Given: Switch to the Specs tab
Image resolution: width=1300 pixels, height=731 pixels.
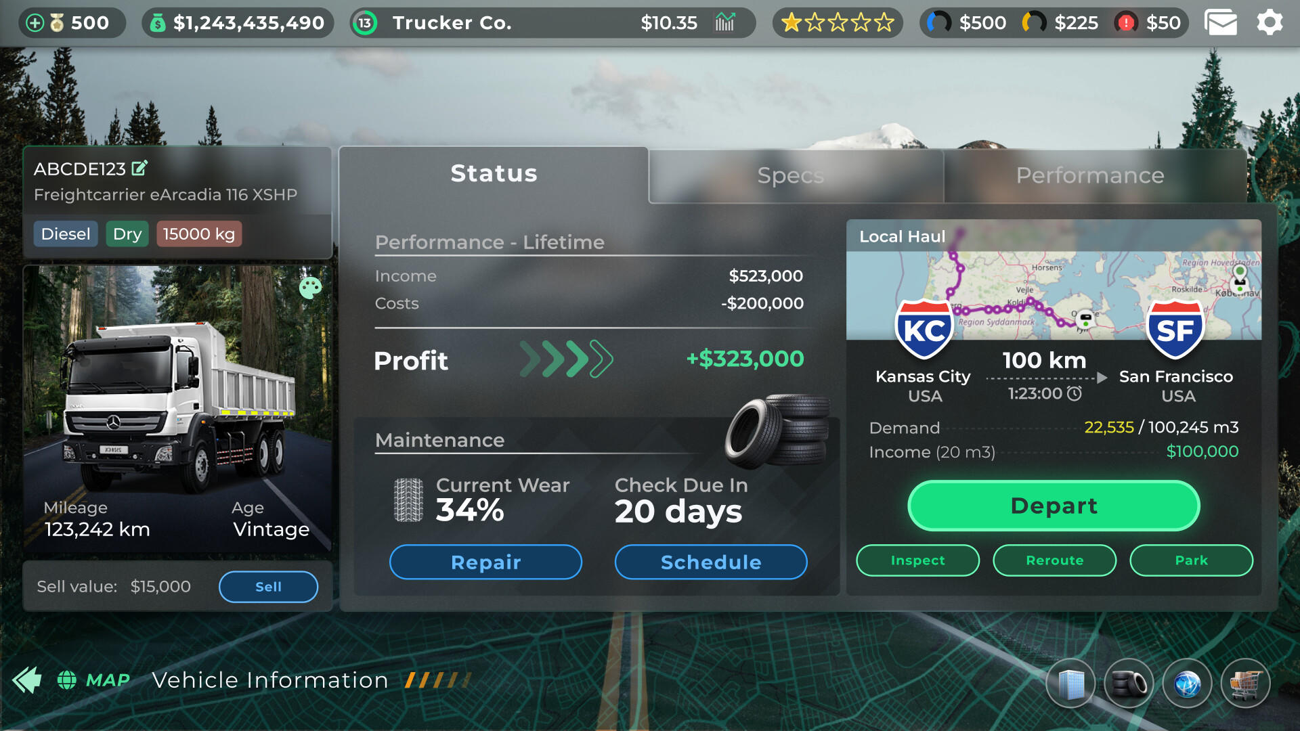Looking at the screenshot, I should pos(790,176).
